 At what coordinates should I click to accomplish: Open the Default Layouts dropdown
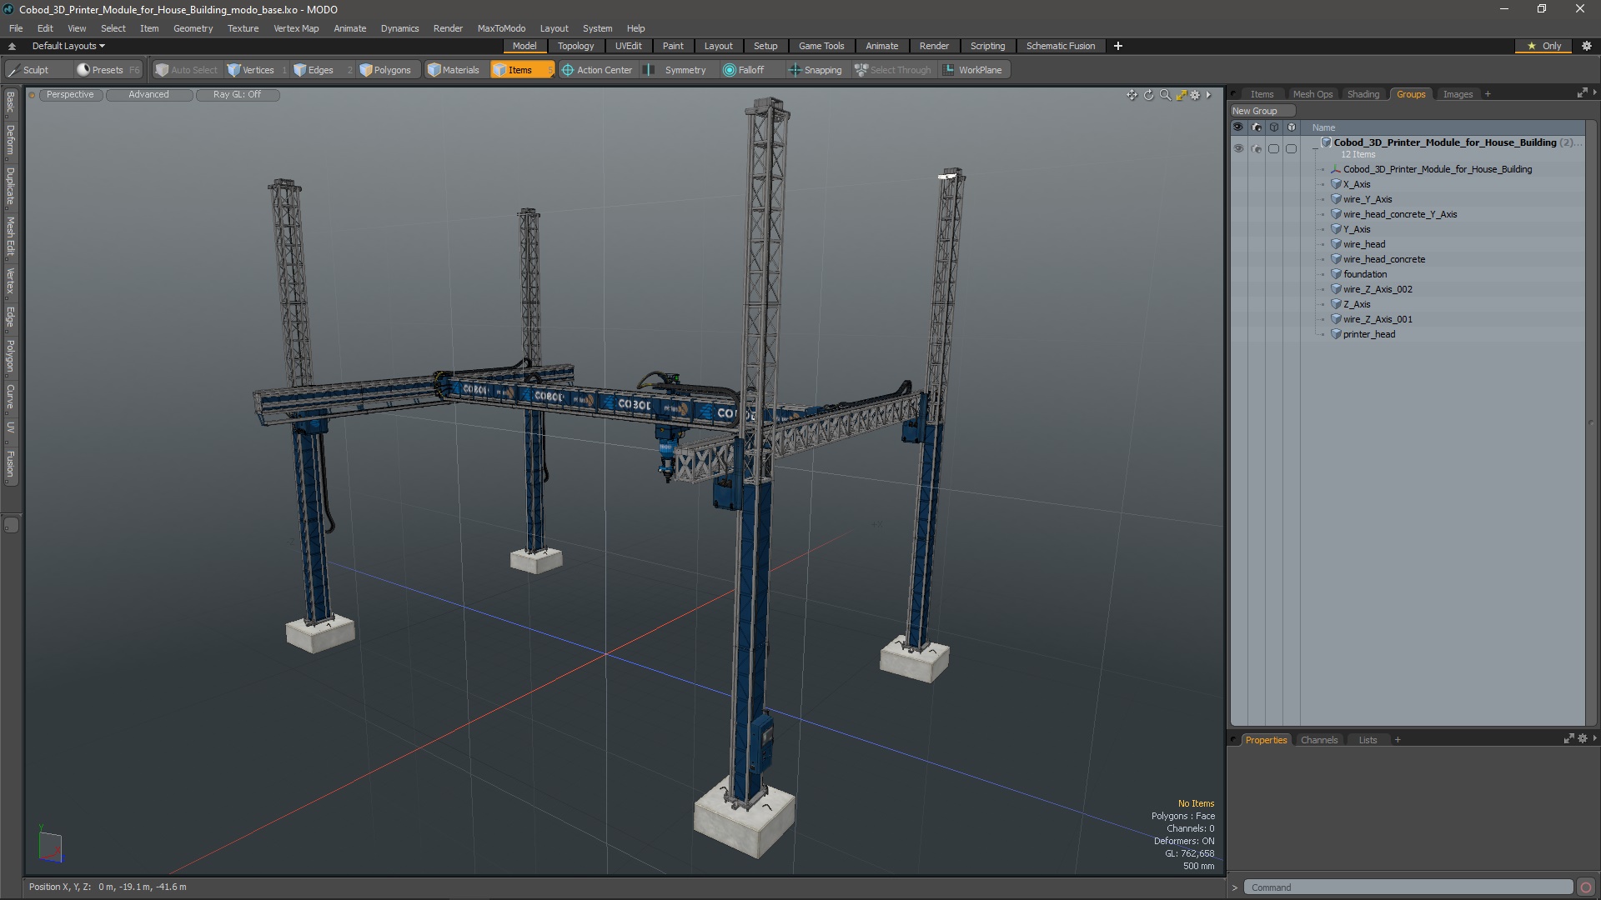tap(68, 46)
